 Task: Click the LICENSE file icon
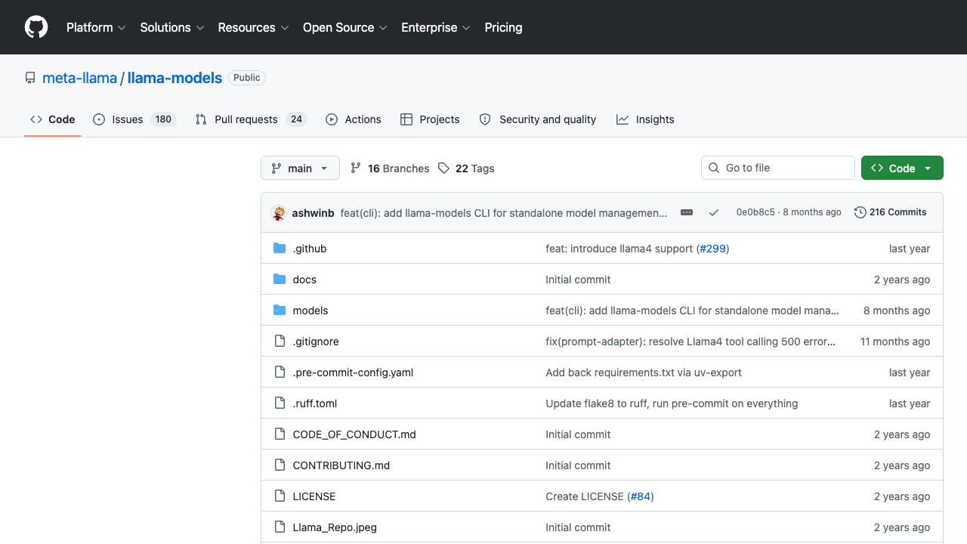280,496
